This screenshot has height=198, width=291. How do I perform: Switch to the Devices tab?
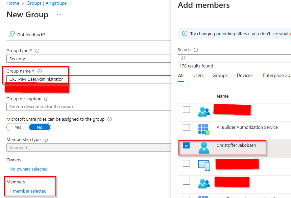[244, 76]
